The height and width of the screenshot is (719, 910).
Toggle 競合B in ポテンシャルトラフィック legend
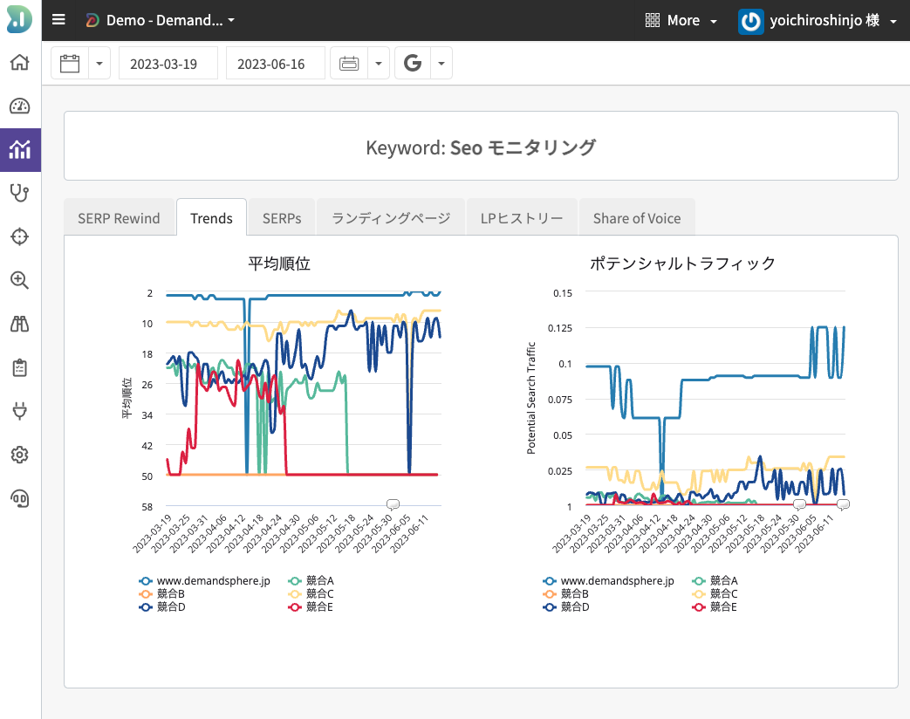click(566, 593)
